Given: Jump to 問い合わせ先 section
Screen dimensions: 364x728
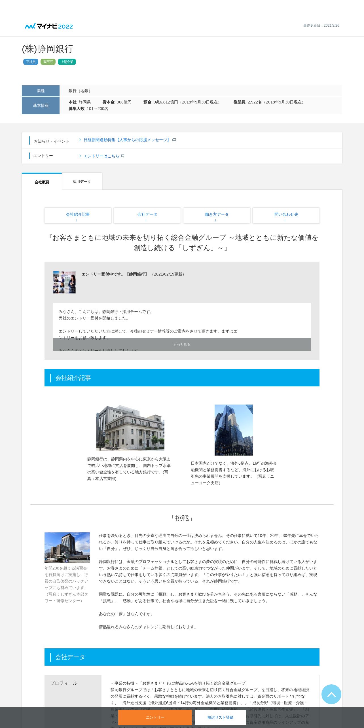Looking at the screenshot, I should pos(286,216).
